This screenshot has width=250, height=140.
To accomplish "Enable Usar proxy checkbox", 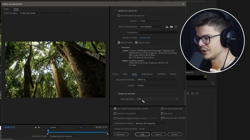I will (x=162, y=114).
